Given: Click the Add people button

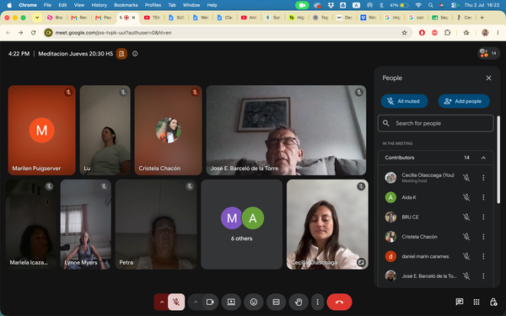Looking at the screenshot, I should click(464, 101).
